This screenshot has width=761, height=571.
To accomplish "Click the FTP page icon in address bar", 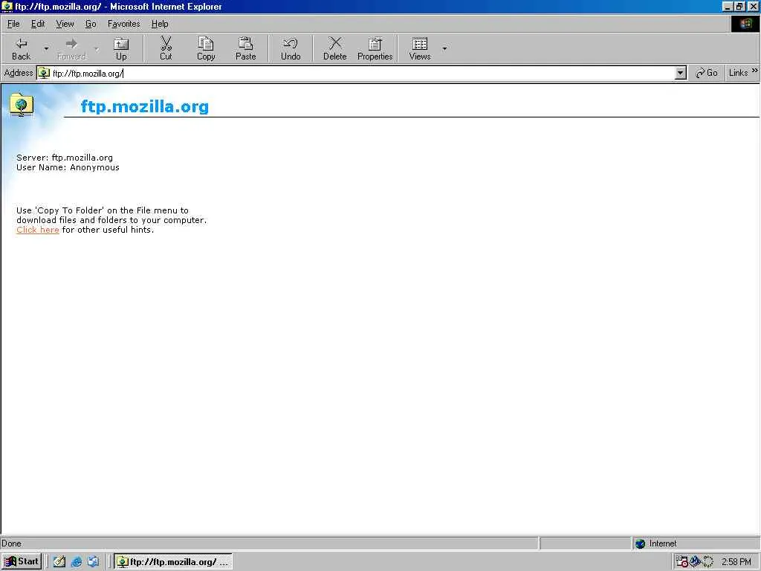I will pyautogui.click(x=44, y=74).
